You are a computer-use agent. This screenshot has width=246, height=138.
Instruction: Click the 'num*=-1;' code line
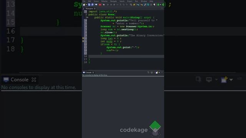112,50
